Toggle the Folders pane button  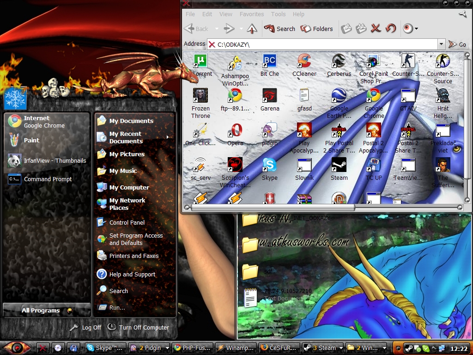coord(317,29)
